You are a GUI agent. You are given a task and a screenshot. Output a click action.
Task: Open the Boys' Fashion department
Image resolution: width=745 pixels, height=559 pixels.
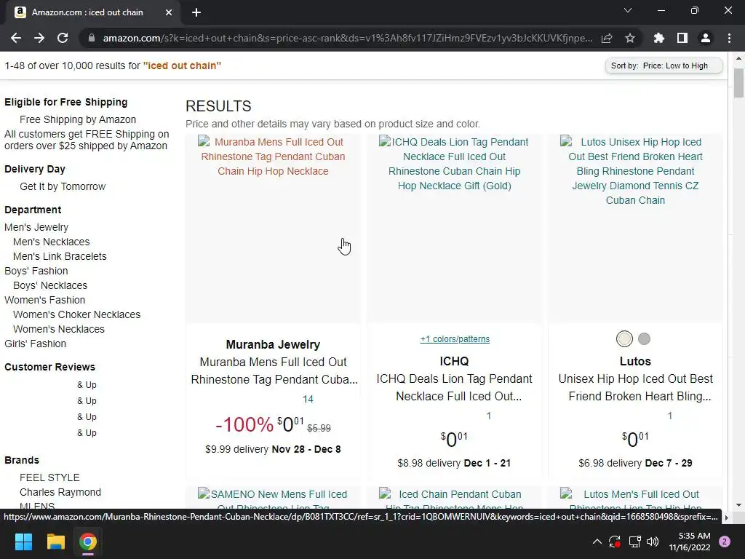36,271
